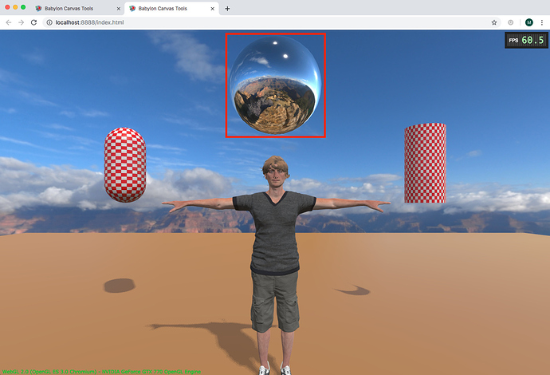Click the extension icon next to the profile avatar
This screenshot has width=550, height=375.
tap(511, 22)
